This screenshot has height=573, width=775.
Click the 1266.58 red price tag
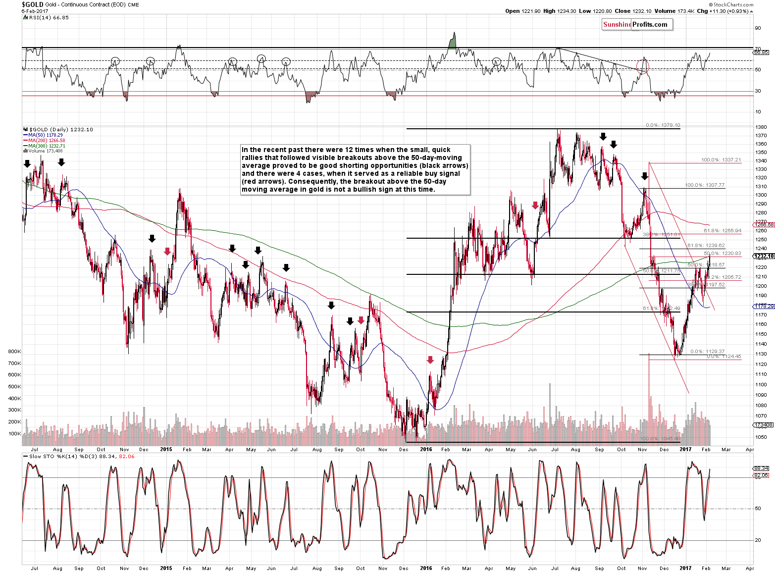pos(763,225)
